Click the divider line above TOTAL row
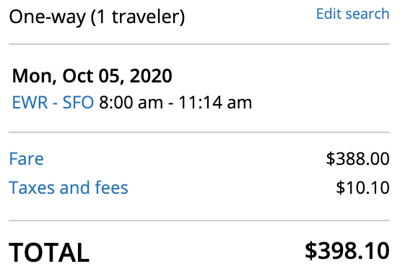 199,221
